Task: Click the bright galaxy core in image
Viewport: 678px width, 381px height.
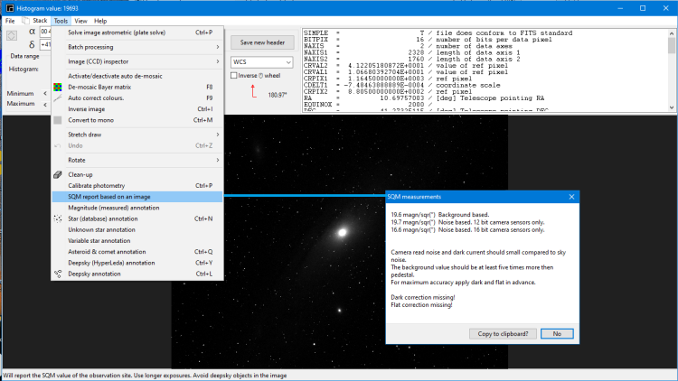Action: [342, 233]
